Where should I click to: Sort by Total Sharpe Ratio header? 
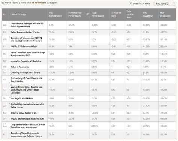[x=130, y=14]
